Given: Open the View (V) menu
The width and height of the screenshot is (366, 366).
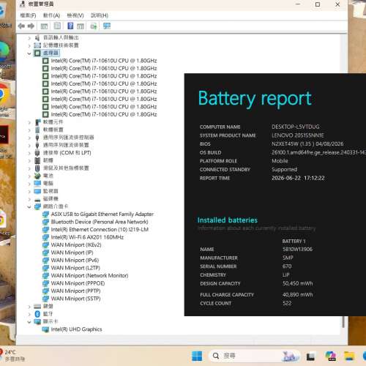Looking at the screenshot, I should (x=75, y=15).
